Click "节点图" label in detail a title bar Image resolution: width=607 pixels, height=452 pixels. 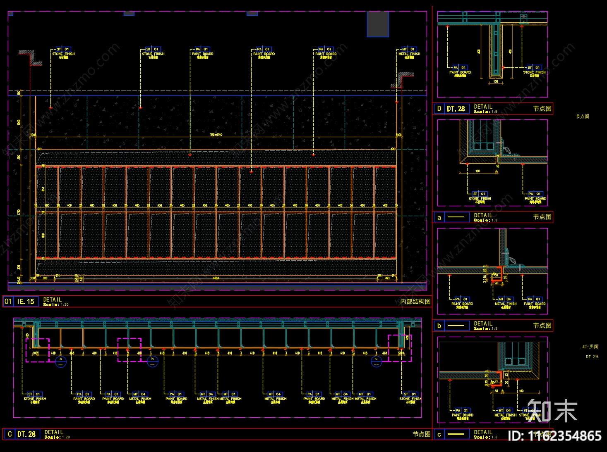pos(542,217)
